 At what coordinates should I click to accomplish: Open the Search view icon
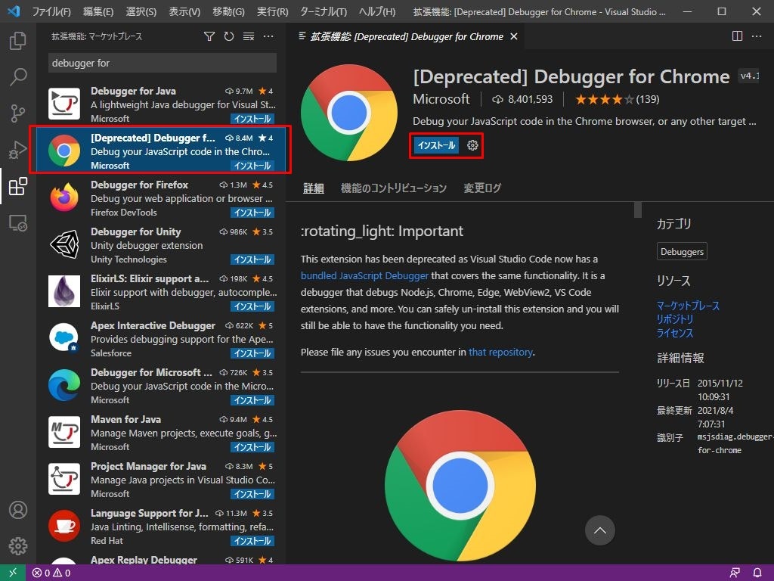coord(18,77)
